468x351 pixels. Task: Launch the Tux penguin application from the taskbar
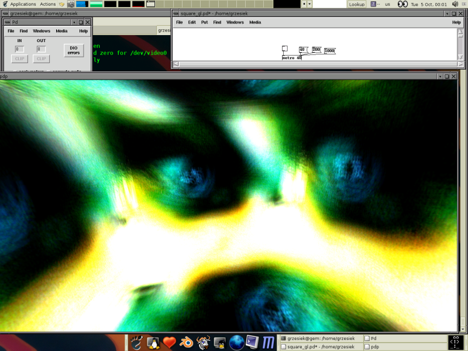tap(153, 342)
